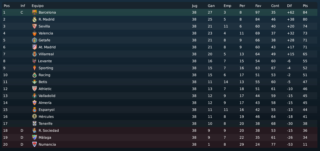The image size is (320, 151).
Task: Click the Hércules team name
Action: 46,117
